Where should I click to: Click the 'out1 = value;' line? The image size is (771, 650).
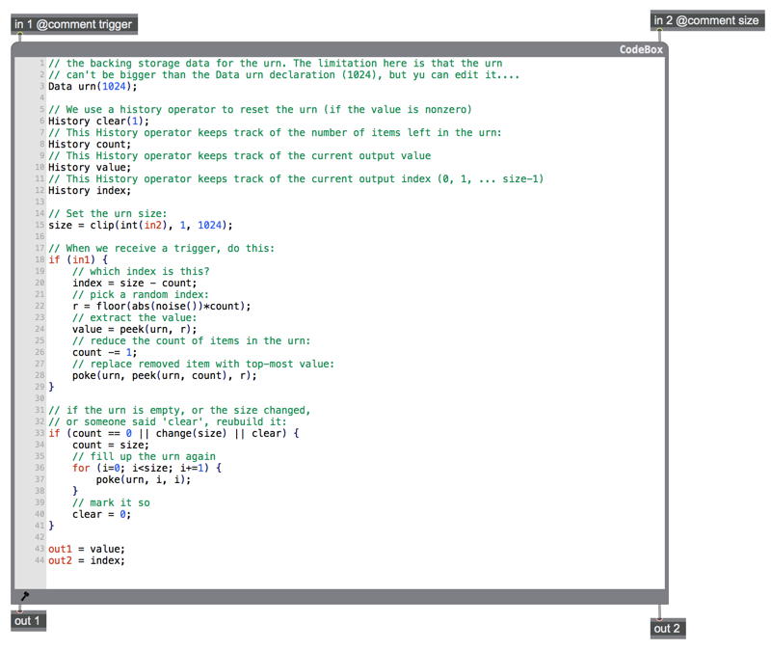[87, 549]
